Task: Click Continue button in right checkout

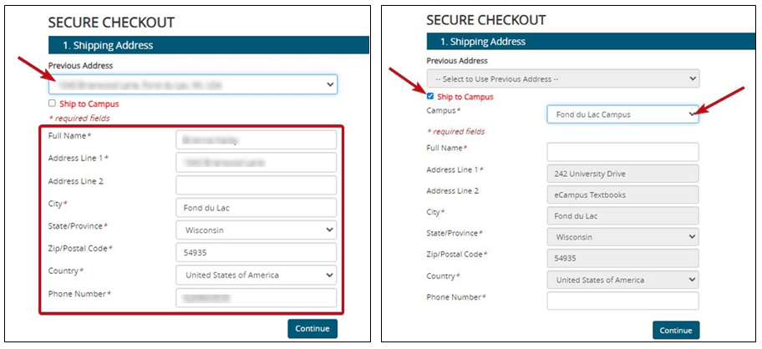Action: (676, 330)
